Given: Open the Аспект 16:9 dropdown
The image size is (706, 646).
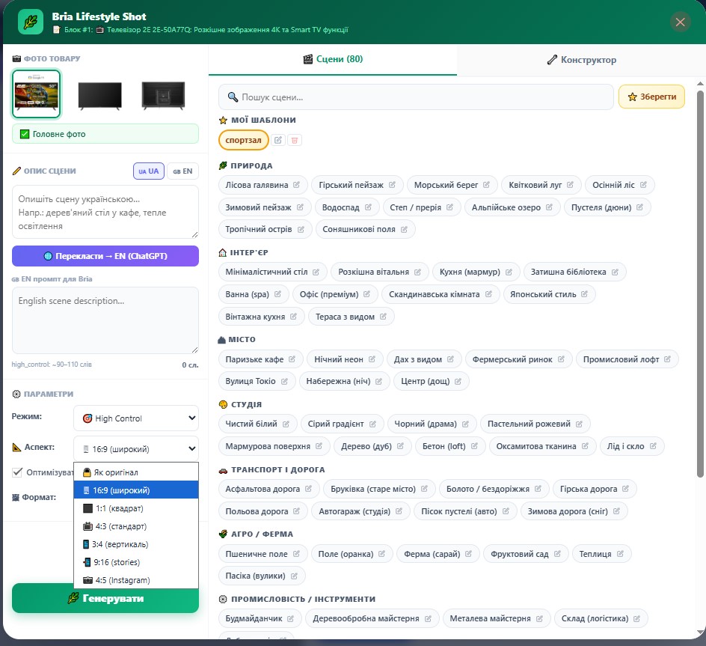Looking at the screenshot, I should [x=136, y=449].
